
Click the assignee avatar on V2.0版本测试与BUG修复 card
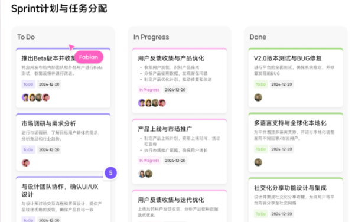(x=258, y=97)
